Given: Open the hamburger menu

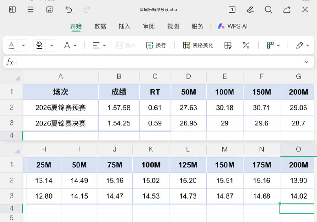Looking at the screenshot, I should pos(30,10).
